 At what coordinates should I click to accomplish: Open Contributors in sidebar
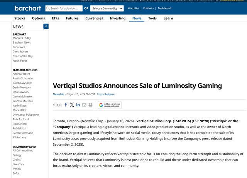click(20, 52)
